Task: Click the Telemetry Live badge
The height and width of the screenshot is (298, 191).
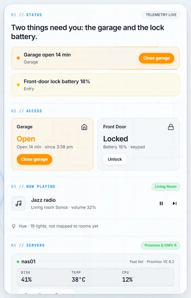Action: pyautogui.click(x=161, y=15)
